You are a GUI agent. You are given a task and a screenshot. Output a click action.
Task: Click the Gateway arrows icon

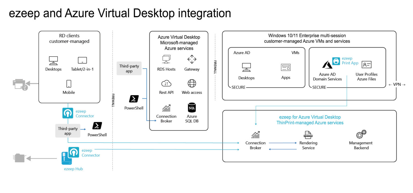tap(192, 60)
